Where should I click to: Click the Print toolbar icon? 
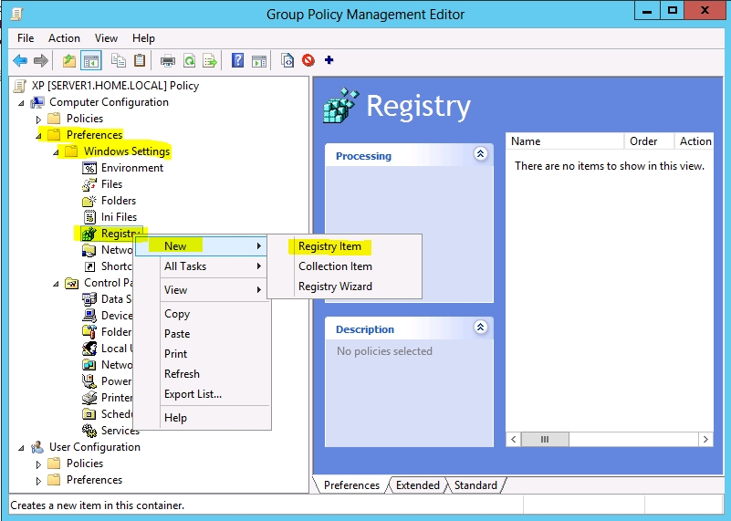[167, 60]
